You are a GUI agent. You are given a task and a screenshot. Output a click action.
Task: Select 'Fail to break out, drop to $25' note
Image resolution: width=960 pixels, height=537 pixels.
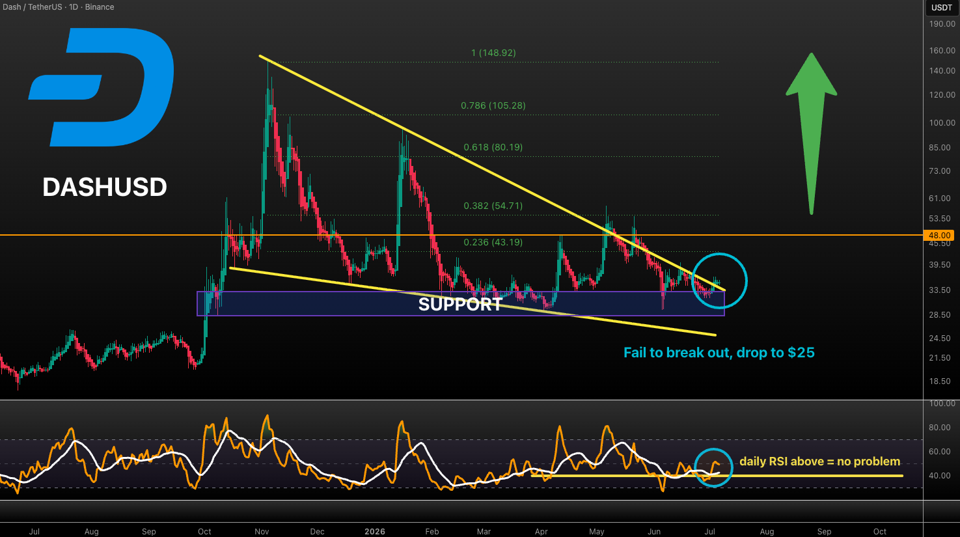tap(719, 353)
